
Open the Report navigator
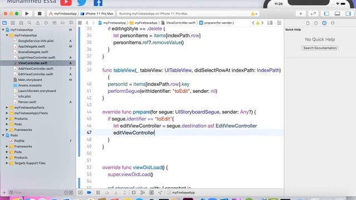pos(71,23)
